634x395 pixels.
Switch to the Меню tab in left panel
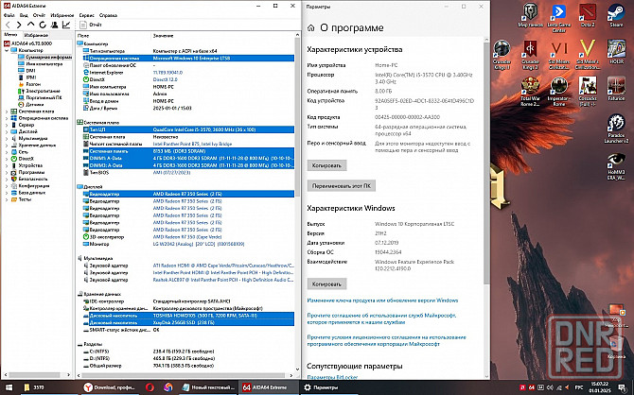click(11, 35)
